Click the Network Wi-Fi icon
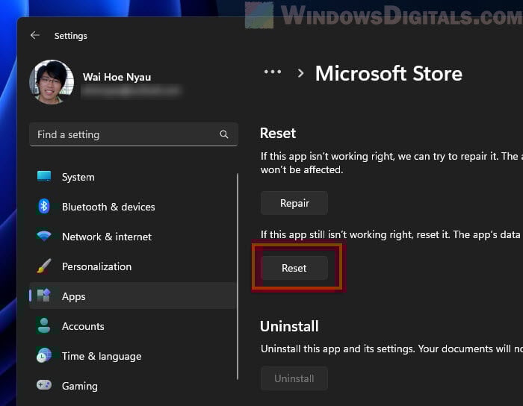The height and width of the screenshot is (406, 523). pyautogui.click(x=43, y=236)
